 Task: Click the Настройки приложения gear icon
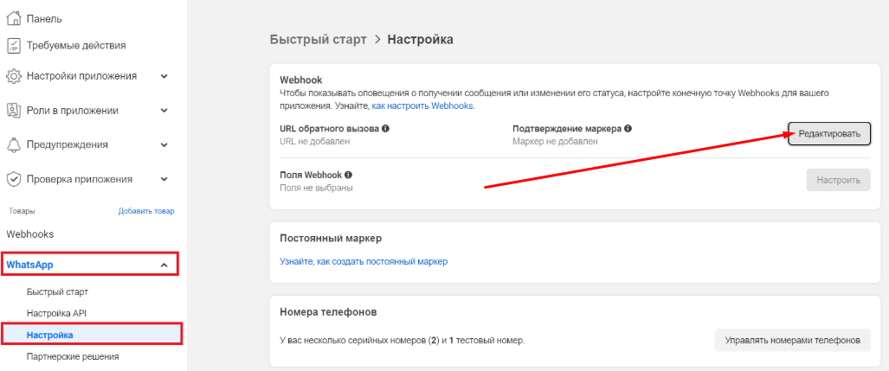coord(13,76)
